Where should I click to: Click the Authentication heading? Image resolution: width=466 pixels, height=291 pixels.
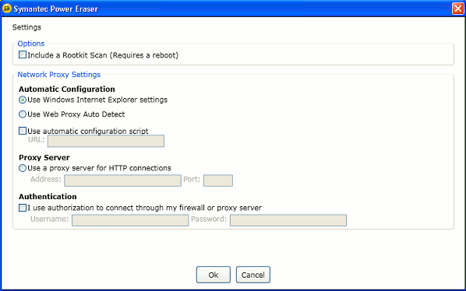tap(48, 197)
